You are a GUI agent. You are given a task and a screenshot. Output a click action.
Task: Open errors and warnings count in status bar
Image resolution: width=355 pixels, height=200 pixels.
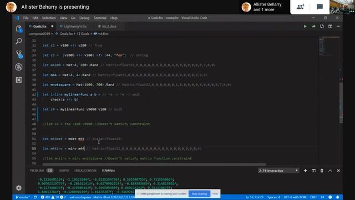(53, 197)
